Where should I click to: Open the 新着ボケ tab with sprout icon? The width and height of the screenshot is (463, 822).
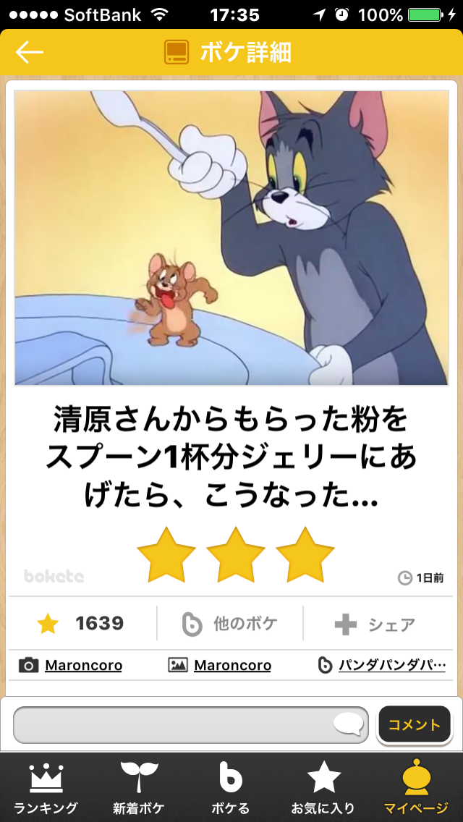(x=139, y=787)
